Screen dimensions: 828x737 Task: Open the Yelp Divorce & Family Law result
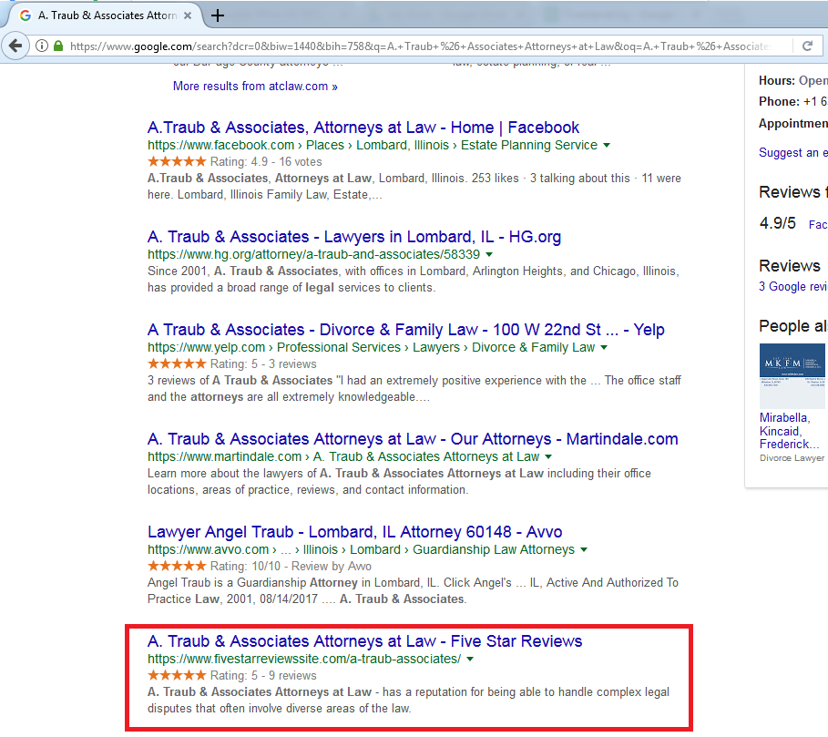405,330
